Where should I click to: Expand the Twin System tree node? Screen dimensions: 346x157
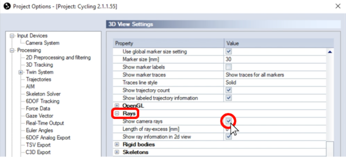coord(21,72)
